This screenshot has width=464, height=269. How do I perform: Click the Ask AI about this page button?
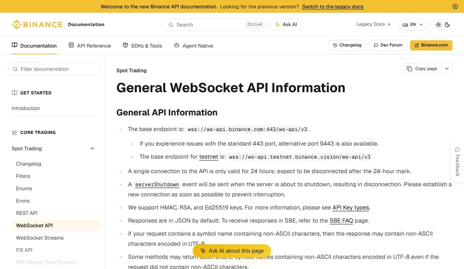click(232, 251)
